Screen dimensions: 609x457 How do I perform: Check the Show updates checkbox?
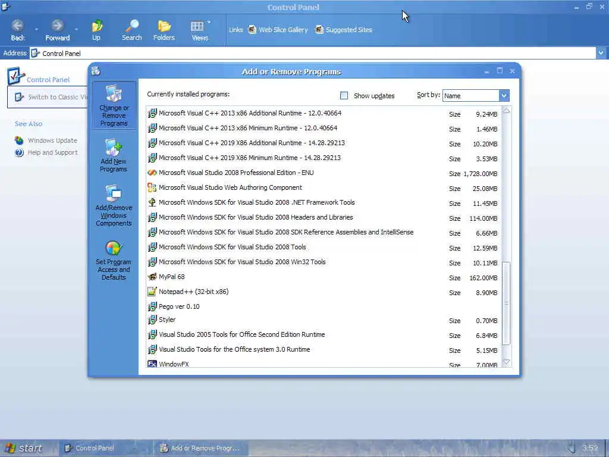[344, 96]
